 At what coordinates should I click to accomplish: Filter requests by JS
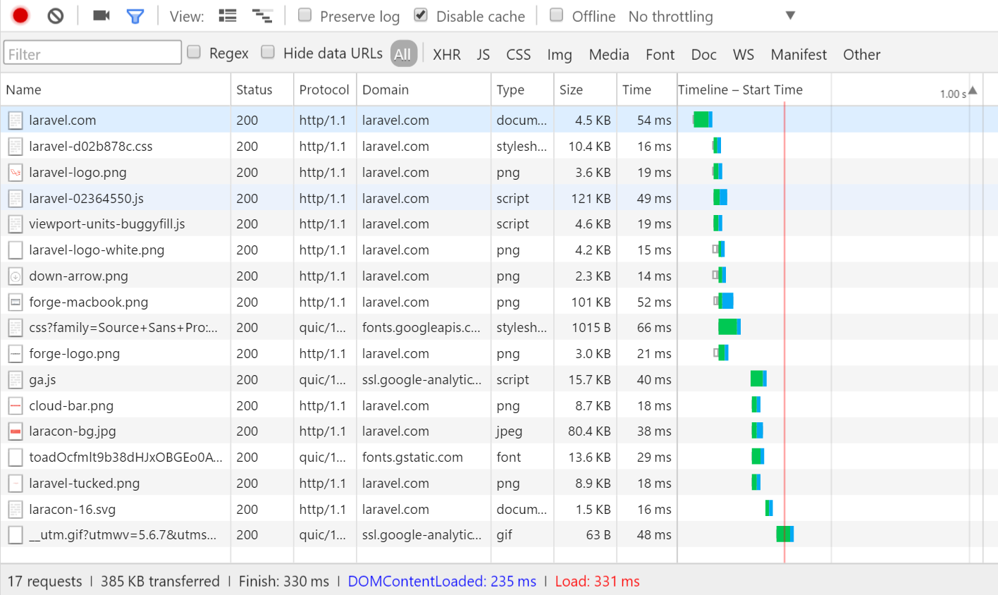(483, 55)
